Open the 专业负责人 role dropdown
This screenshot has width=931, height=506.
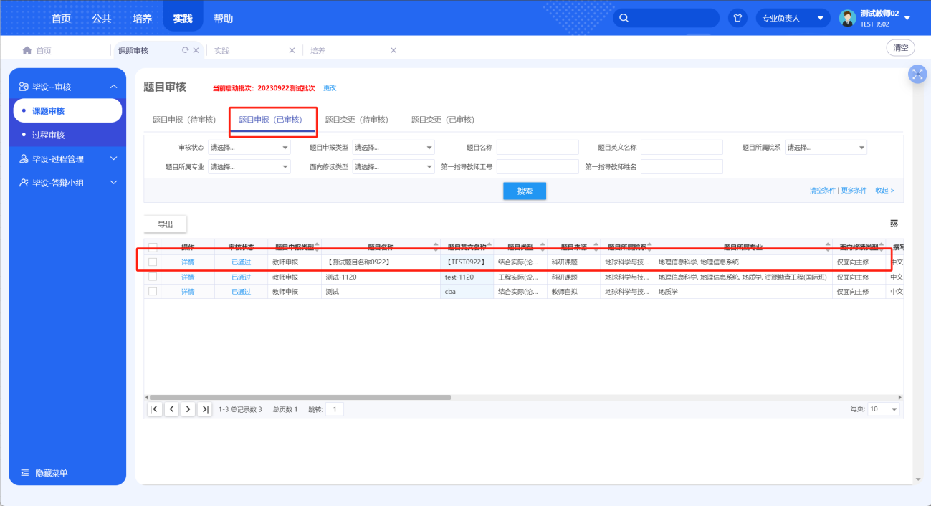pos(793,18)
